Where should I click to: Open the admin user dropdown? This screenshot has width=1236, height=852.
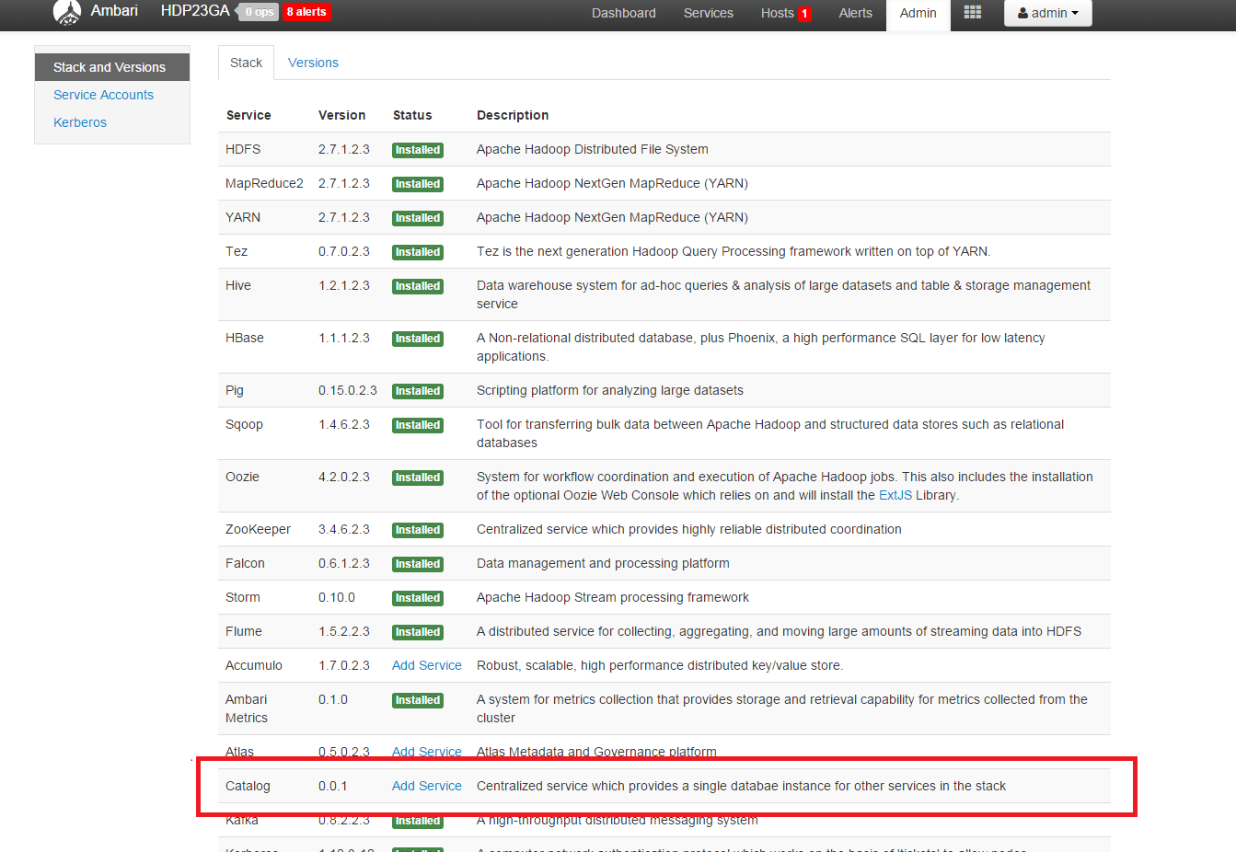click(1048, 13)
